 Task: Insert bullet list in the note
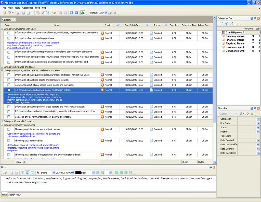pos(131,173)
